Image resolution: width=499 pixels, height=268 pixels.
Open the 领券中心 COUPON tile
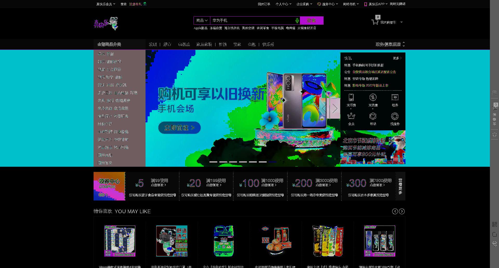coord(109,186)
